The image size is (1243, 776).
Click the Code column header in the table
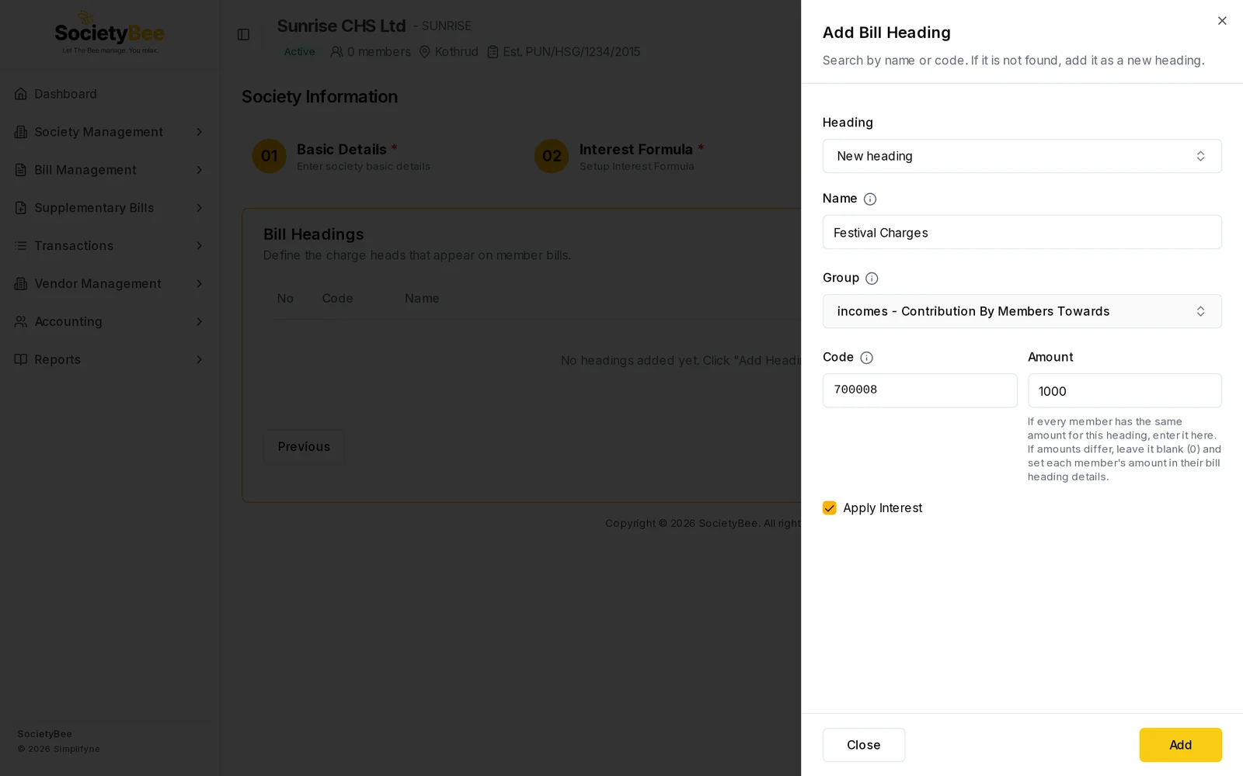(337, 299)
